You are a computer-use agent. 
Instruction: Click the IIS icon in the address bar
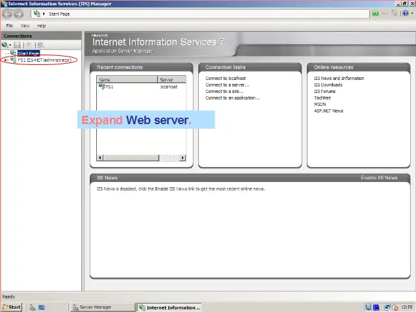tap(37, 14)
